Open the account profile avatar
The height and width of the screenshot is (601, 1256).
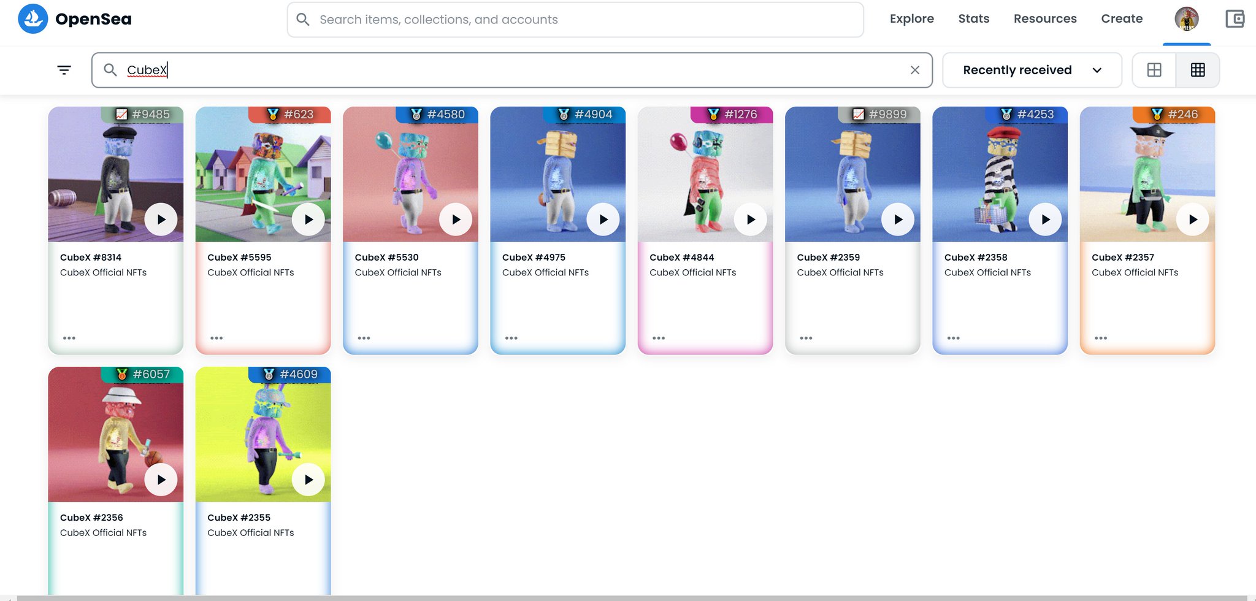point(1187,18)
